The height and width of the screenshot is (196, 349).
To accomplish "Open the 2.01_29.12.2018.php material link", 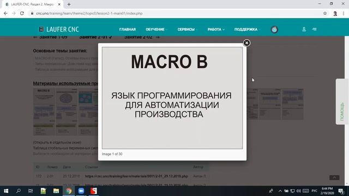I will (x=136, y=176).
